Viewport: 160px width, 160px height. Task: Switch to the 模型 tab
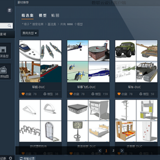pos(43,16)
